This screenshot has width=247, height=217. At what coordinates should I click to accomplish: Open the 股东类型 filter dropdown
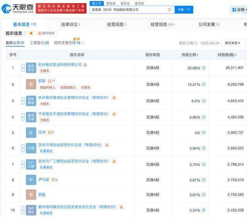233,43
